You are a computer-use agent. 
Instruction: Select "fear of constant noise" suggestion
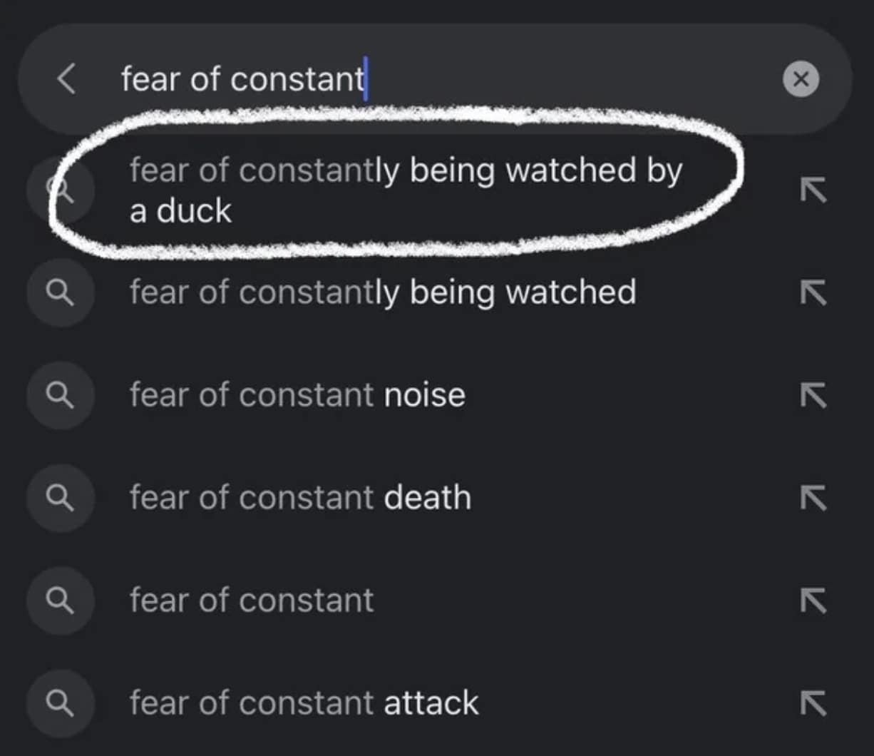pyautogui.click(x=297, y=395)
